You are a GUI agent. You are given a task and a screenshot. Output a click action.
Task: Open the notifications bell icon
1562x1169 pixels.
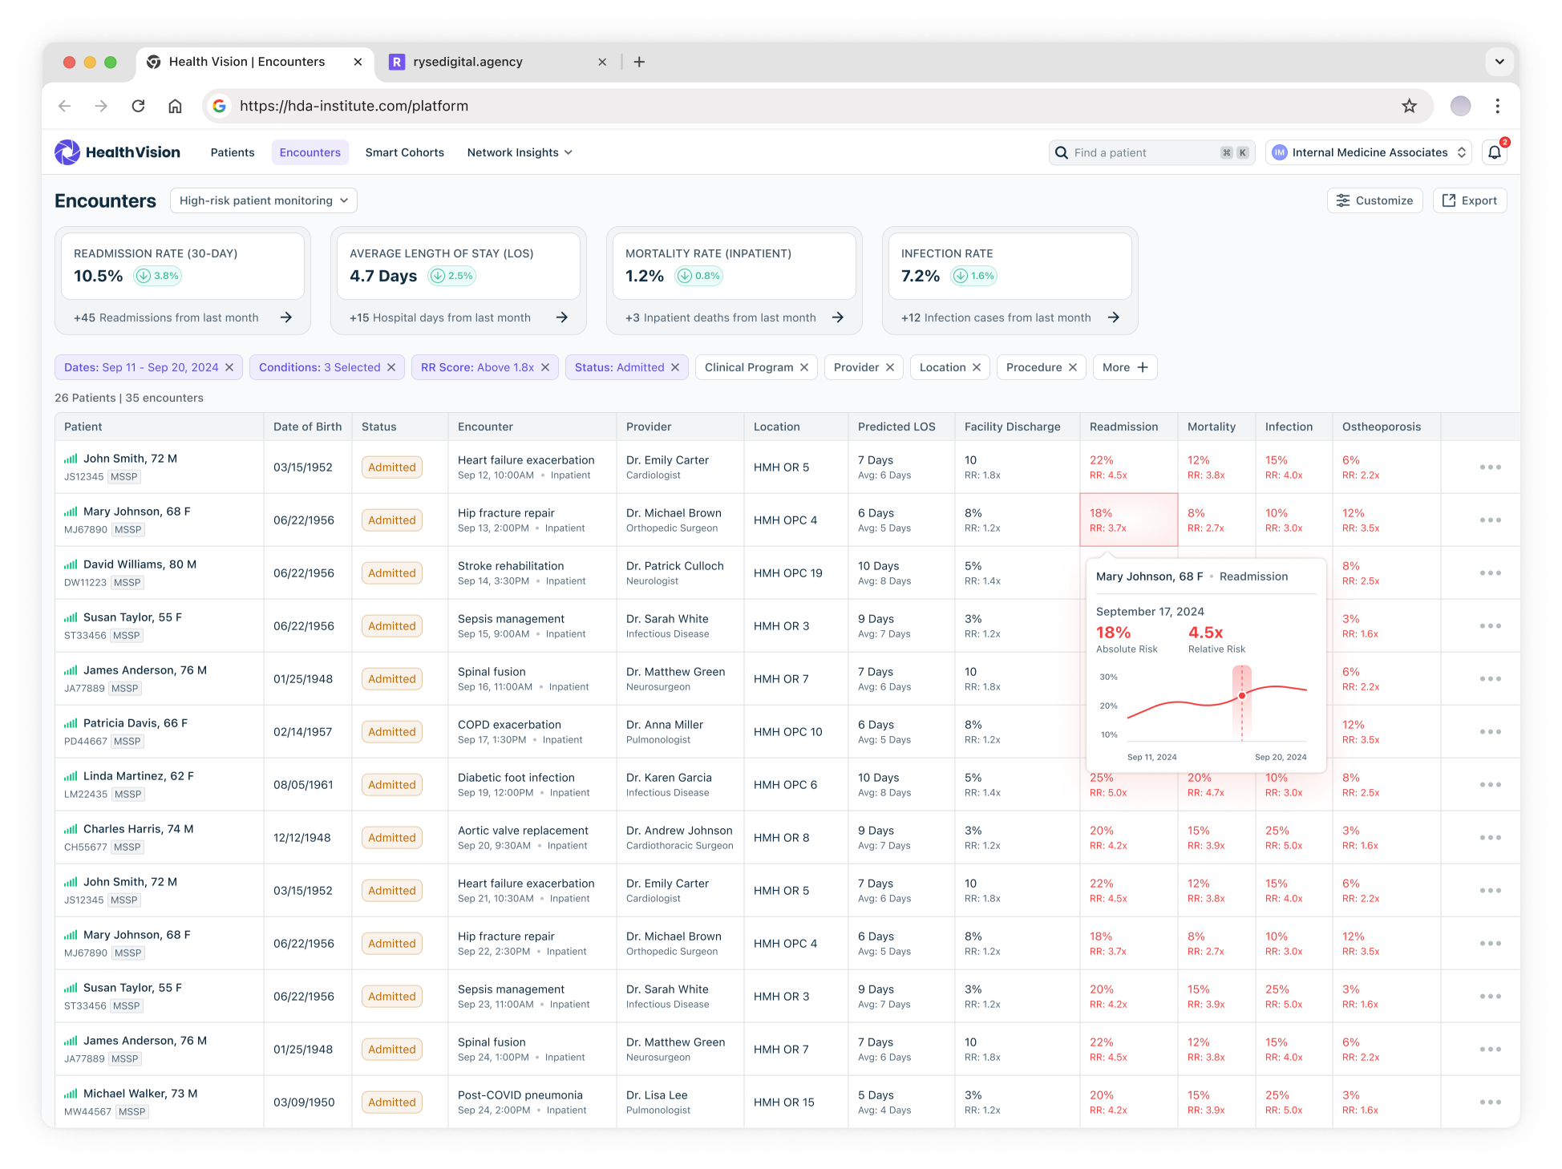(x=1495, y=152)
